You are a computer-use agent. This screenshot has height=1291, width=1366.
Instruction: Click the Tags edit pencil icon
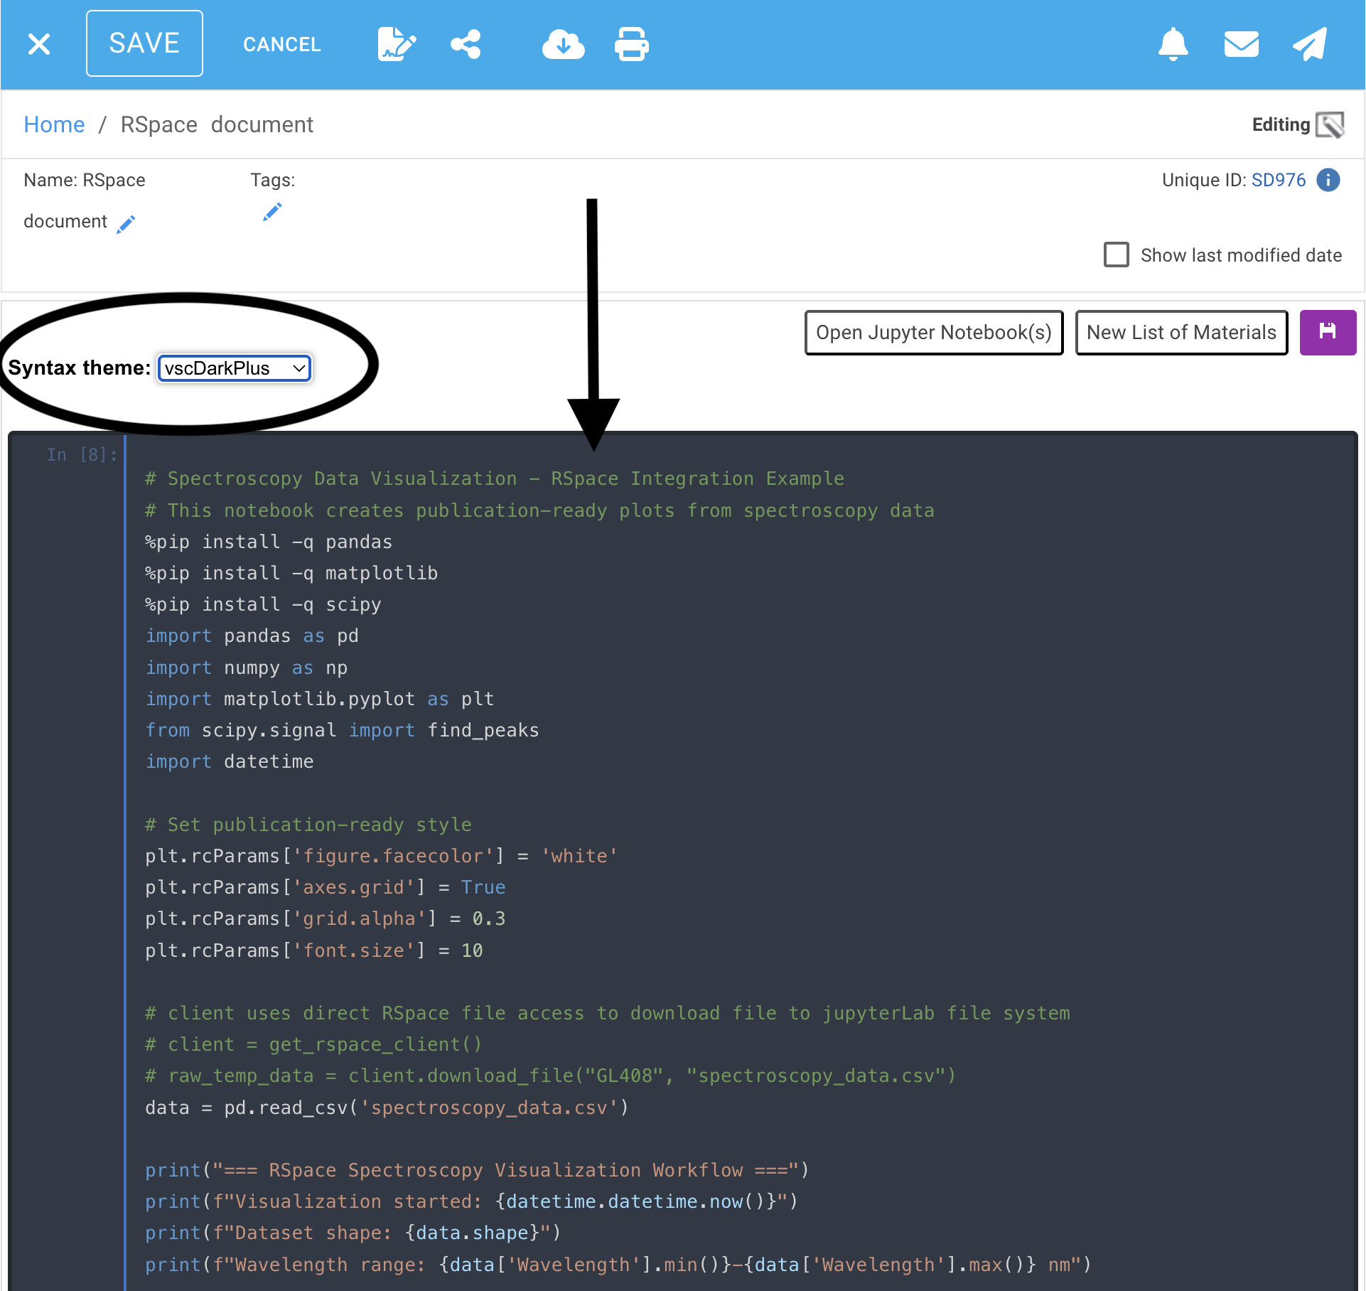(272, 211)
